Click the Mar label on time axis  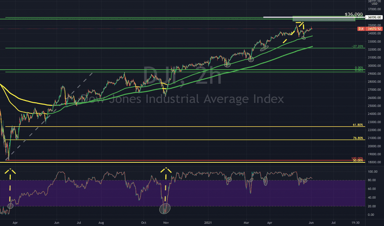[x=246, y=223]
